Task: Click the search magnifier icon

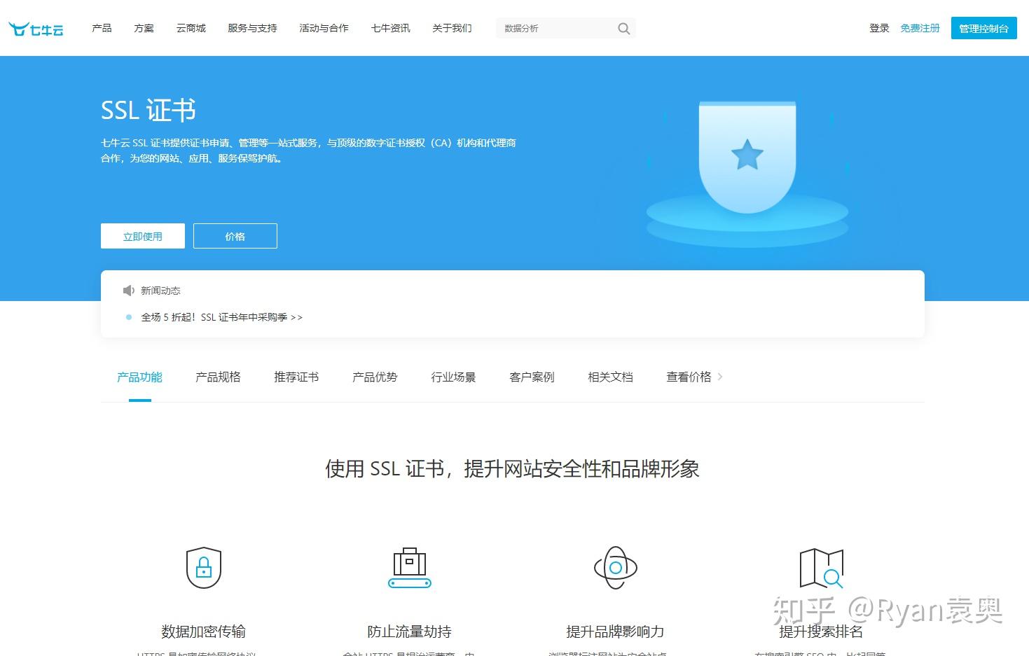Action: 623,29
